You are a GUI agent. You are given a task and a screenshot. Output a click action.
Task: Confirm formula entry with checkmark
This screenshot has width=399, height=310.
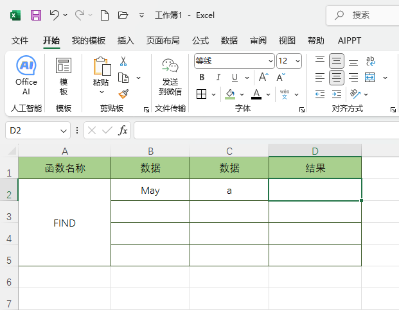107,130
